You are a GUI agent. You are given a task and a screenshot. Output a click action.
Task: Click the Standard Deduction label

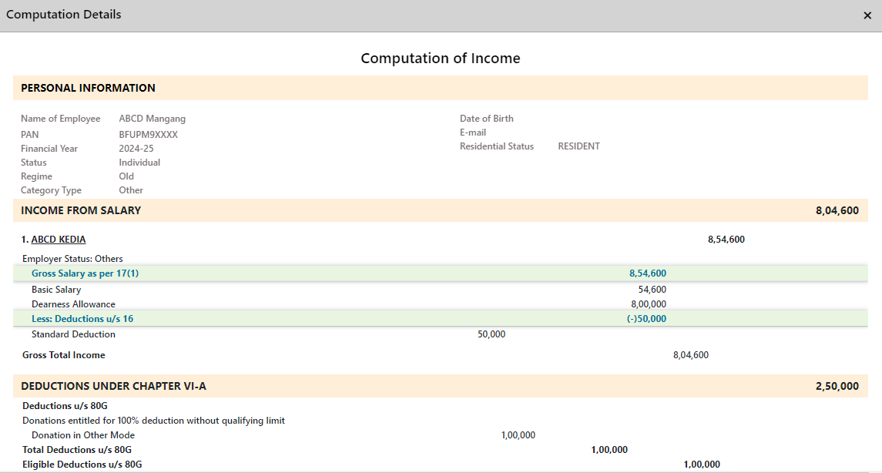point(73,334)
